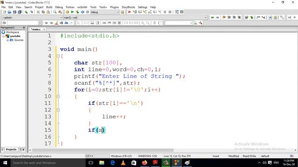
Task: Click the horizontal scrollbar of the editor
Action: pyautogui.click(x=102, y=150)
